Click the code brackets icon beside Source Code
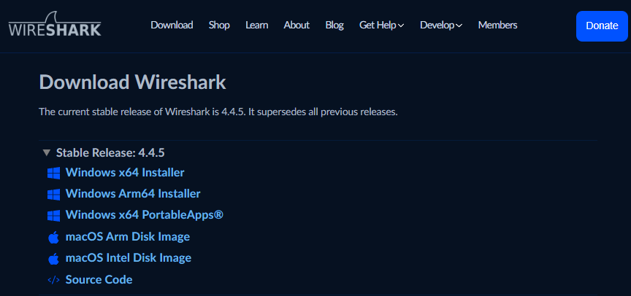Image resolution: width=631 pixels, height=296 pixels. 53,280
